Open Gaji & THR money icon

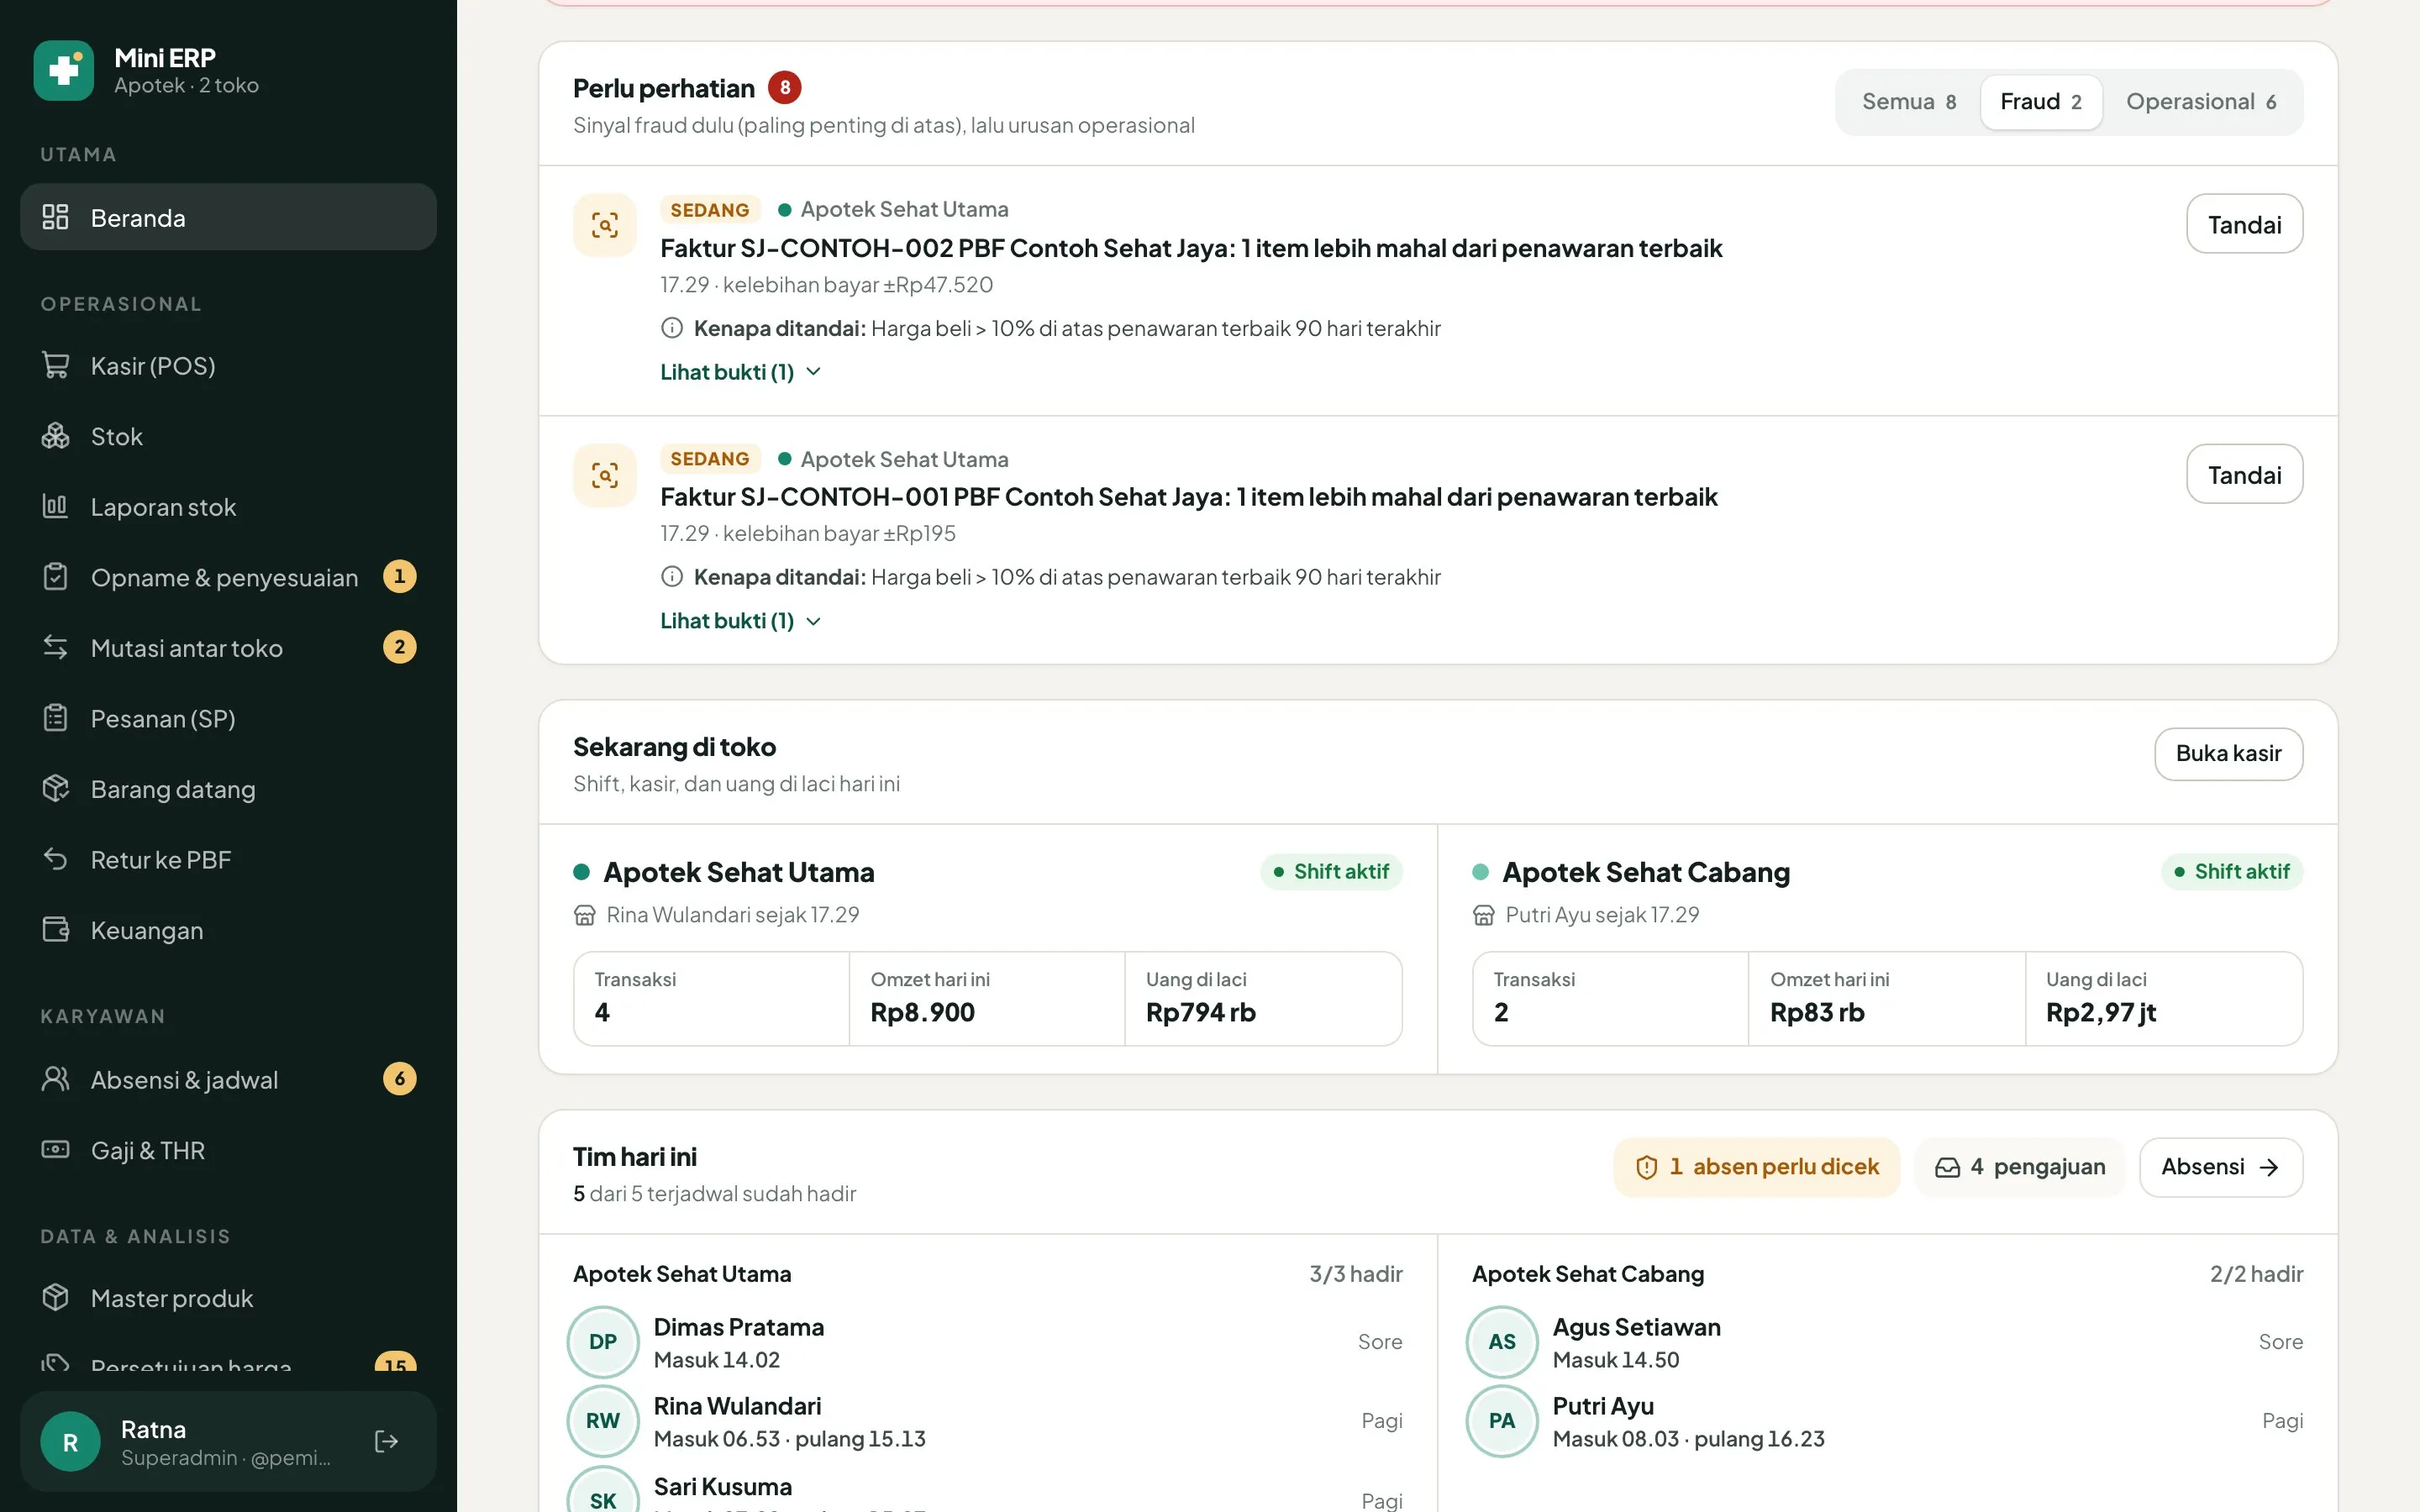(55, 1150)
